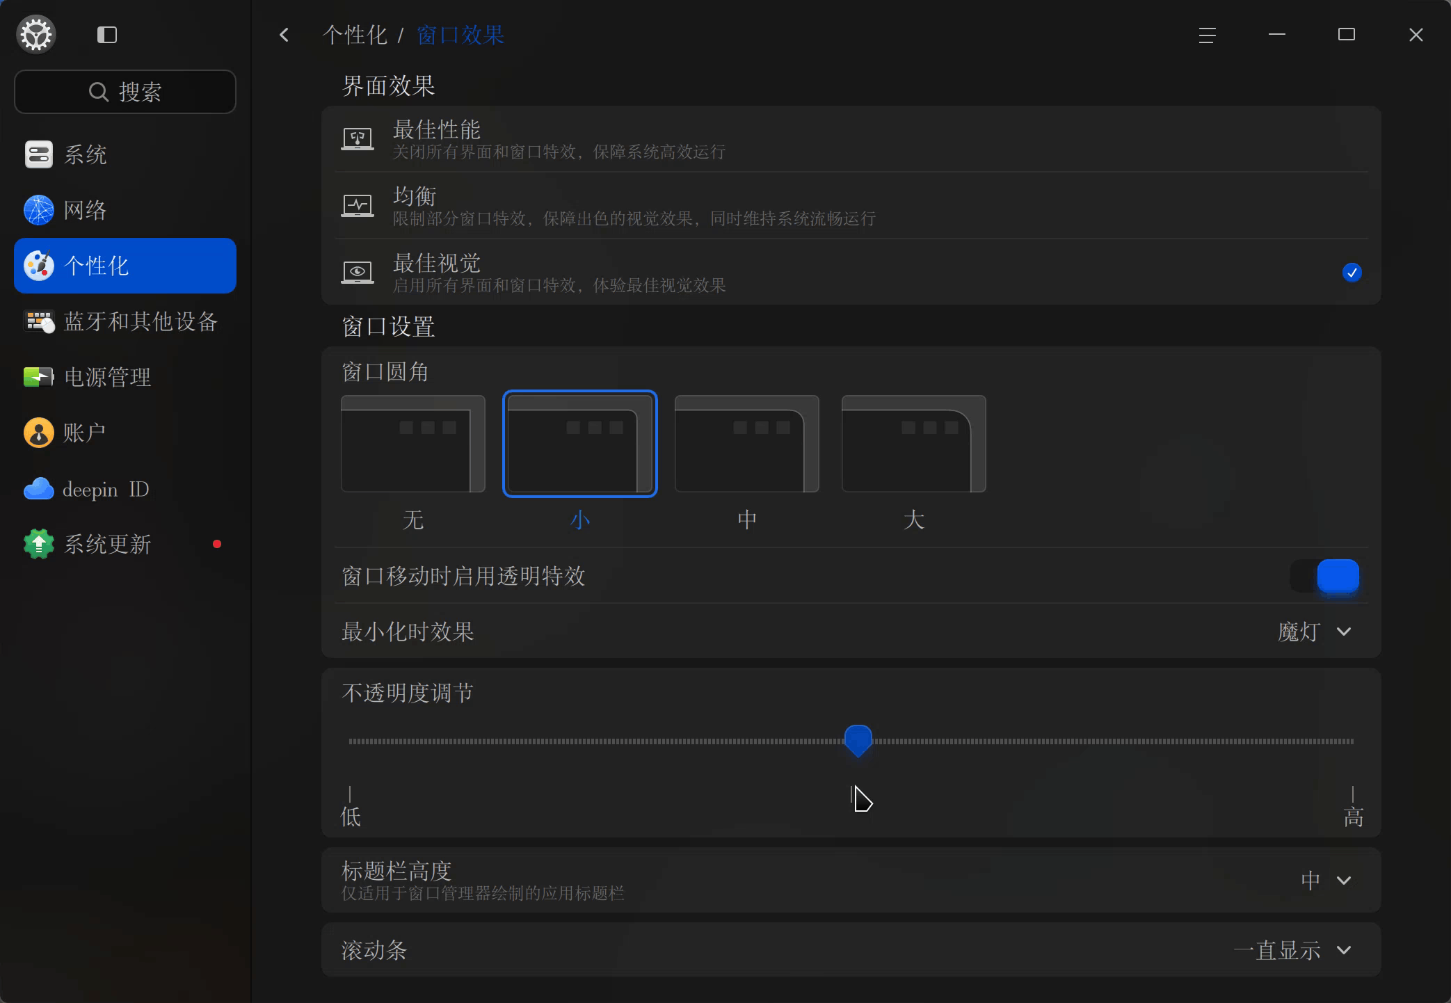1451x1003 pixels.
Task: Click the control center gear icon
Action: click(x=36, y=35)
